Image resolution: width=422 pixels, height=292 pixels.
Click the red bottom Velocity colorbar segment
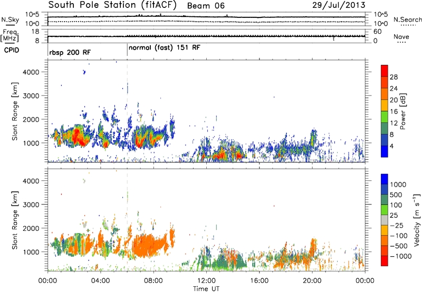pyautogui.click(x=385, y=261)
